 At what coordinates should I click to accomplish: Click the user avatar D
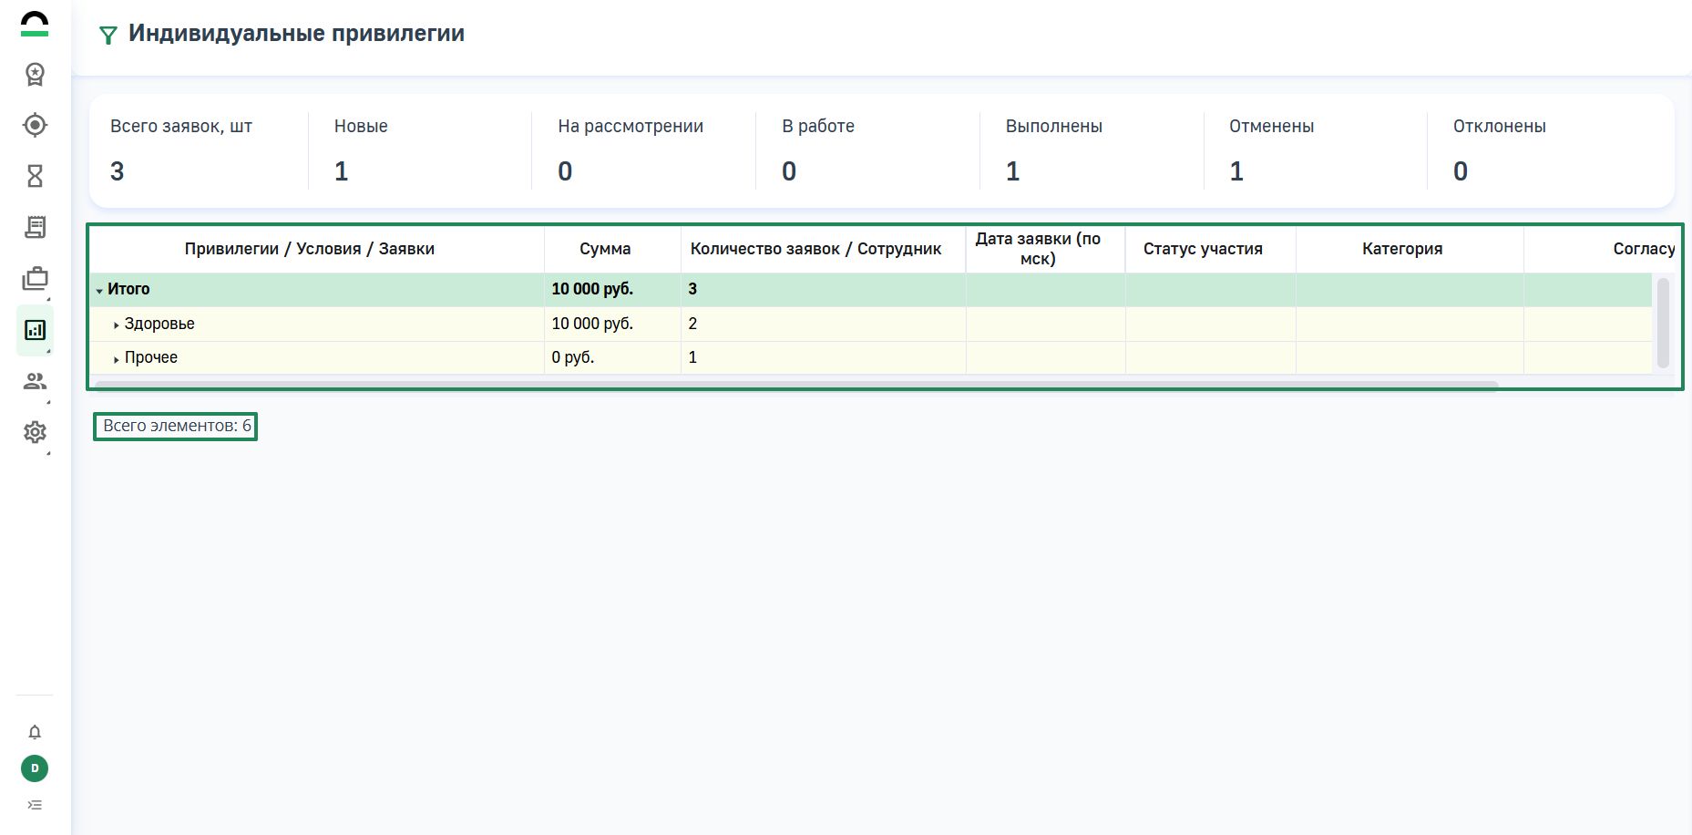pos(35,768)
